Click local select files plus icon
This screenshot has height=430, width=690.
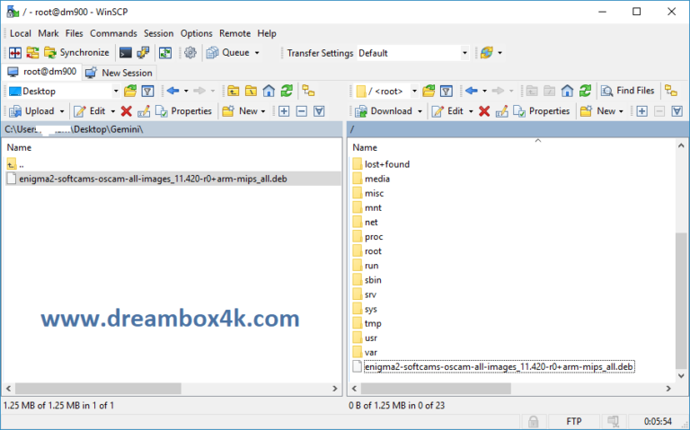(x=284, y=111)
